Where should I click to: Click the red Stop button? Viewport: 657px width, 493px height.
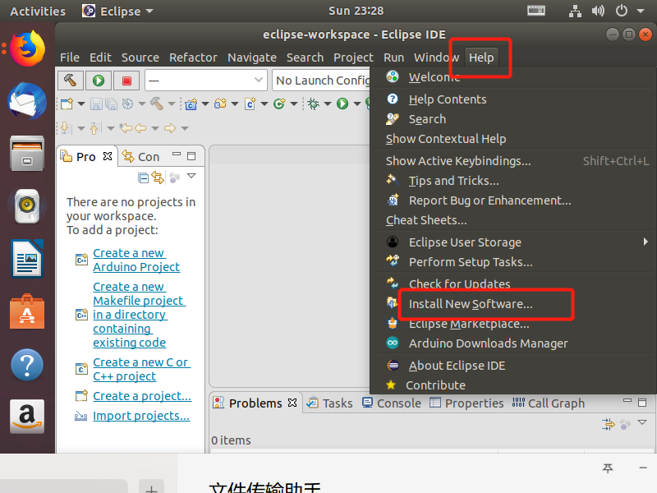(x=126, y=80)
